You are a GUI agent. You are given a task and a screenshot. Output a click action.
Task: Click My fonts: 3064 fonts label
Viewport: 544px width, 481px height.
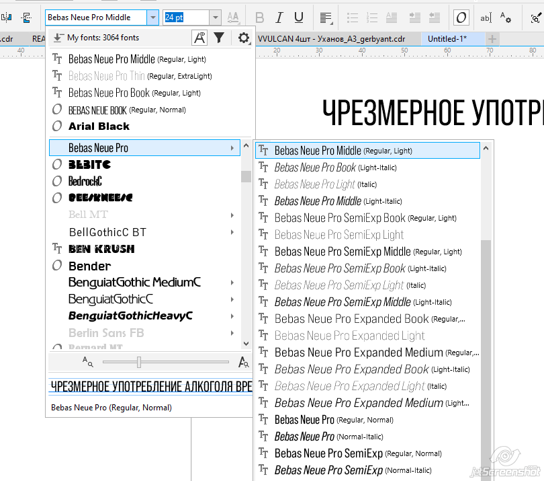[x=103, y=38]
